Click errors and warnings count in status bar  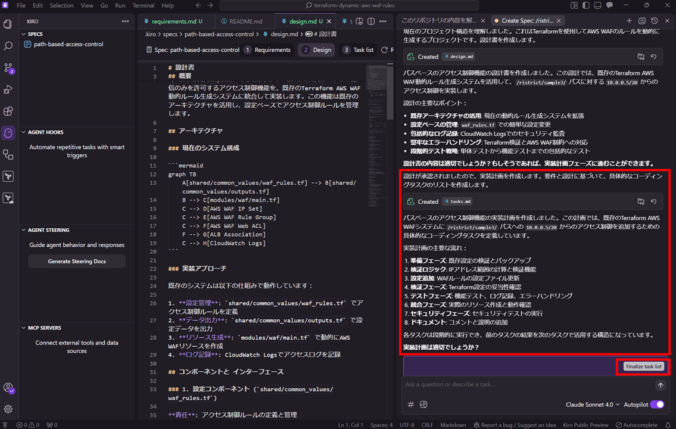tap(28, 425)
